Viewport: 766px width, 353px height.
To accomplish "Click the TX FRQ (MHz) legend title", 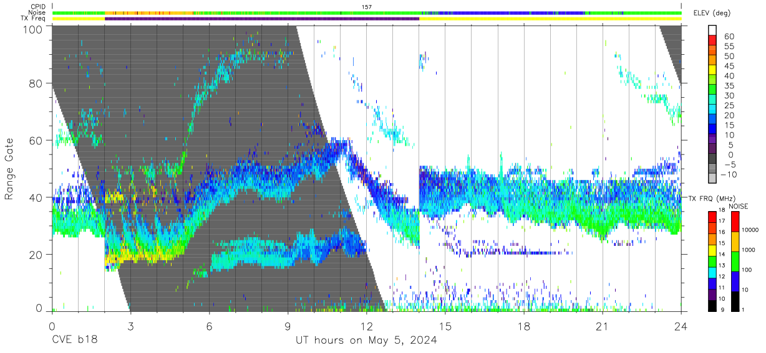I will (710, 198).
